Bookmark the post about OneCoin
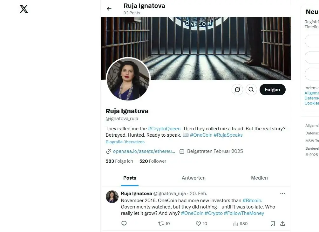Viewport: 319px width, 232px height. click(x=273, y=223)
